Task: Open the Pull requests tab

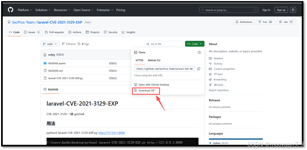Action: coord(54,32)
